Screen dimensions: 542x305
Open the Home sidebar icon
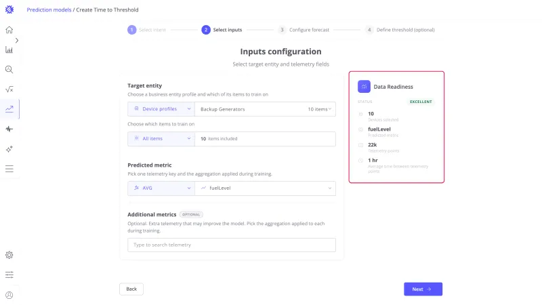point(9,30)
